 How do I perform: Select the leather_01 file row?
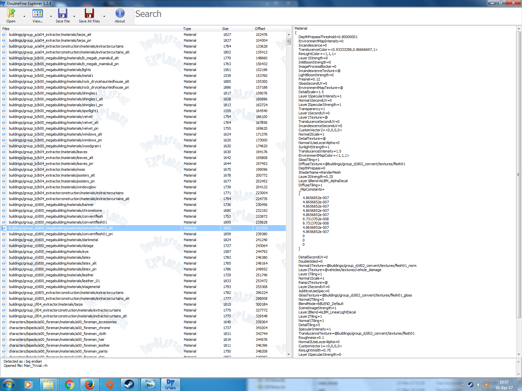pyautogui.click(x=143, y=281)
